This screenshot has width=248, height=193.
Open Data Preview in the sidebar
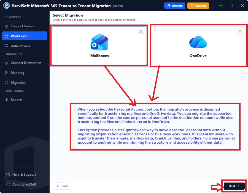tap(25, 46)
